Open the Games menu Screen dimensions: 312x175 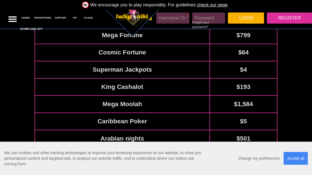pyautogui.click(x=26, y=18)
